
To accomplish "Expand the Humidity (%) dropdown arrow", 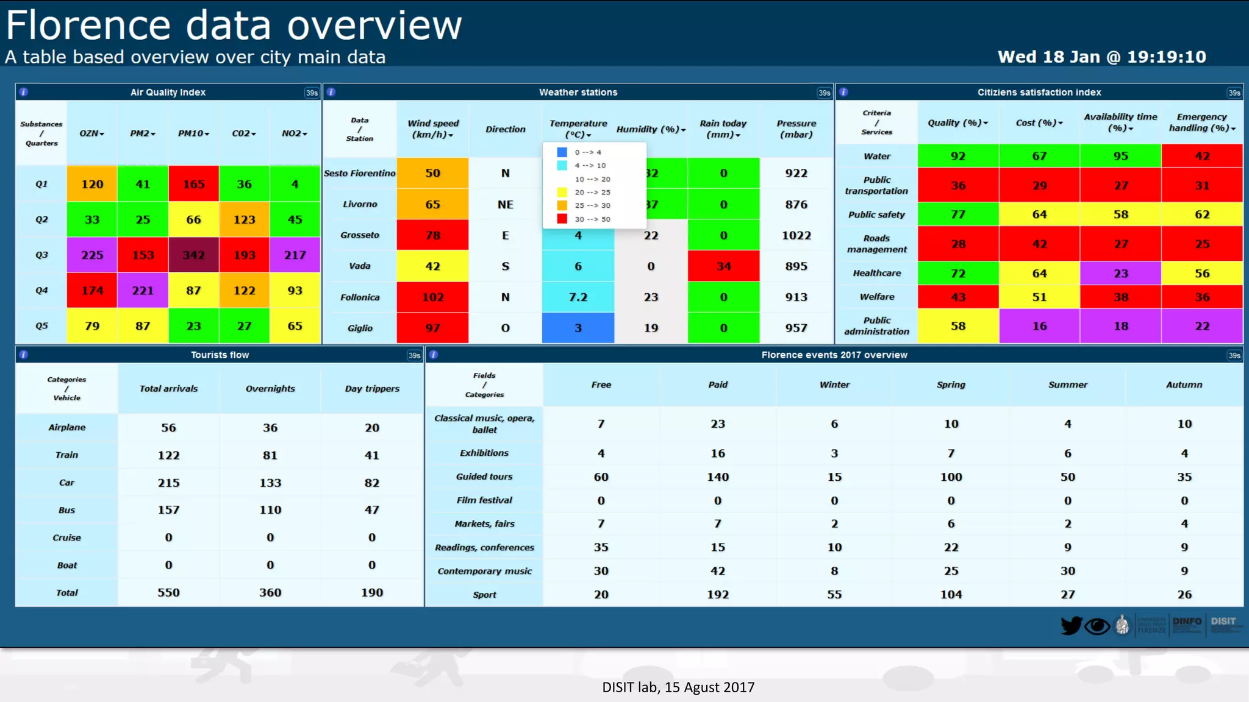I will point(684,130).
